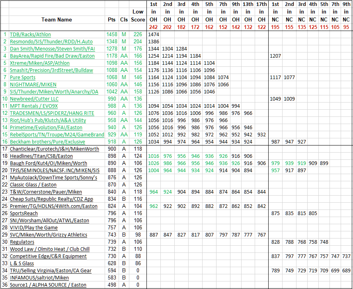The width and height of the screenshot is (353, 289).
Task: Click VIVID/Play the Game link
Action: [34, 228]
